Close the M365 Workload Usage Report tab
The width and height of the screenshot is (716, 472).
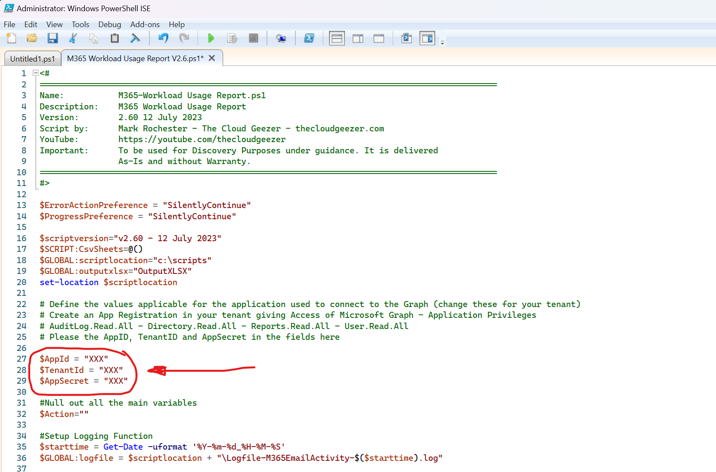click(212, 58)
